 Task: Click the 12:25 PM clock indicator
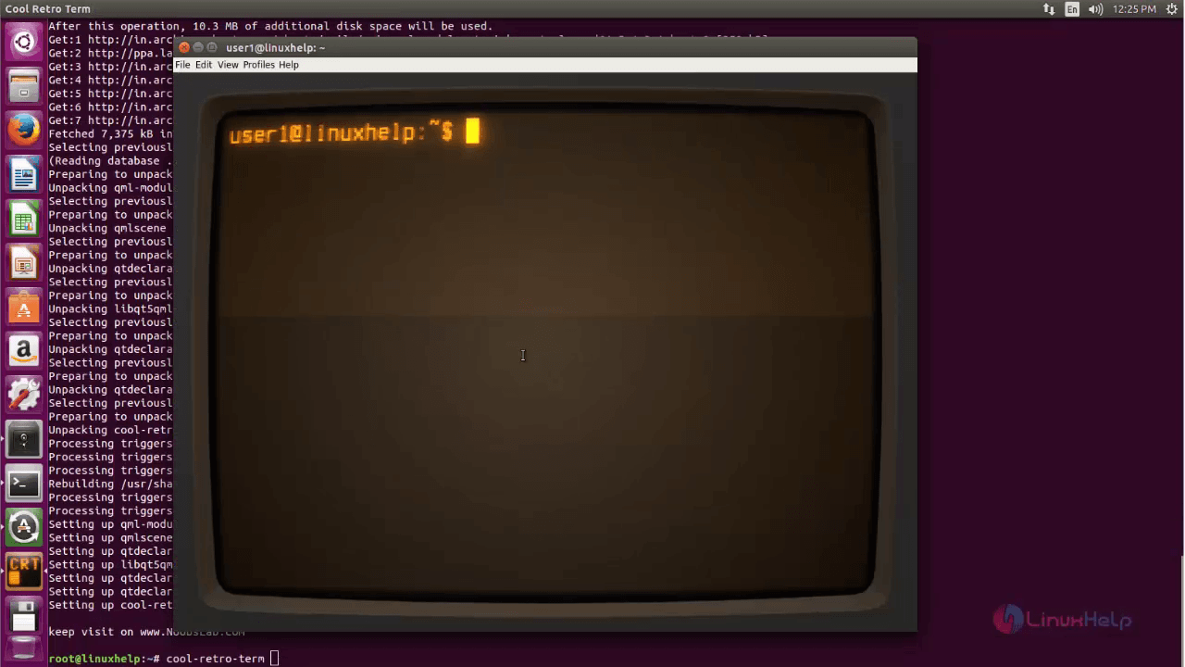pyautogui.click(x=1134, y=9)
